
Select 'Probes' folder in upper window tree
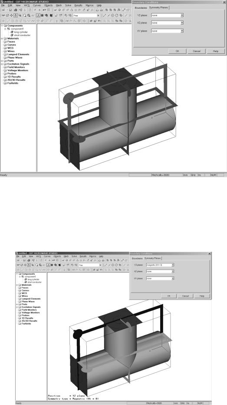[12, 74]
